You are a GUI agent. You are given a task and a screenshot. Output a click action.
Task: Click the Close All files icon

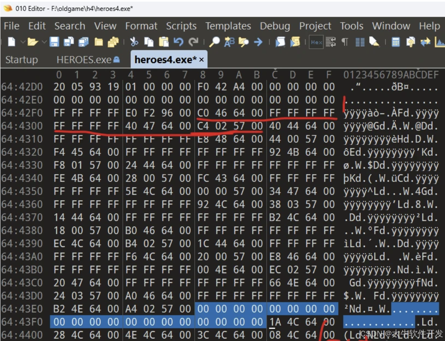point(113,42)
